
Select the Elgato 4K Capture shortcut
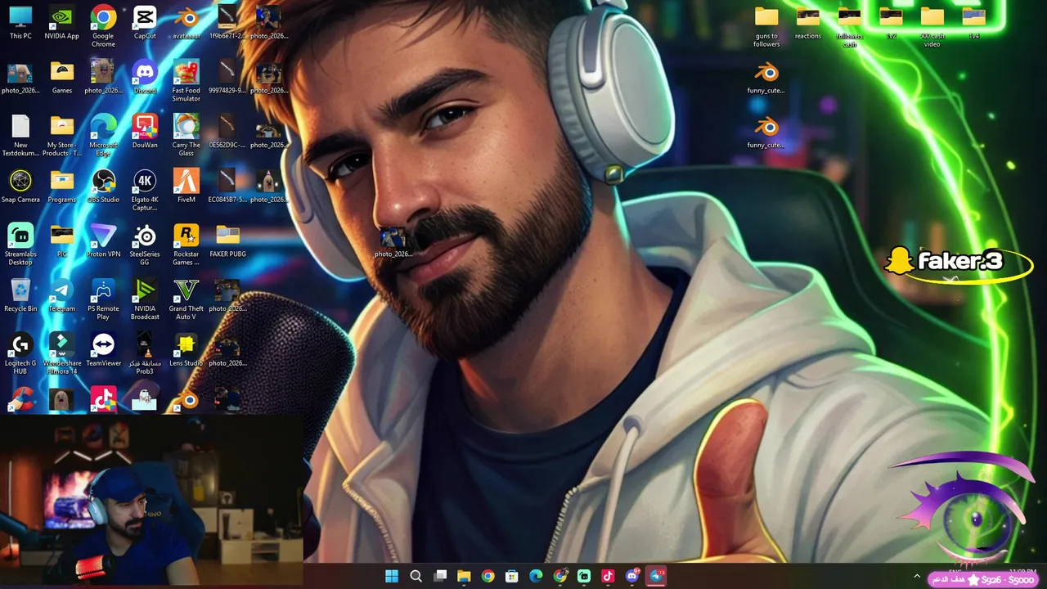145,191
